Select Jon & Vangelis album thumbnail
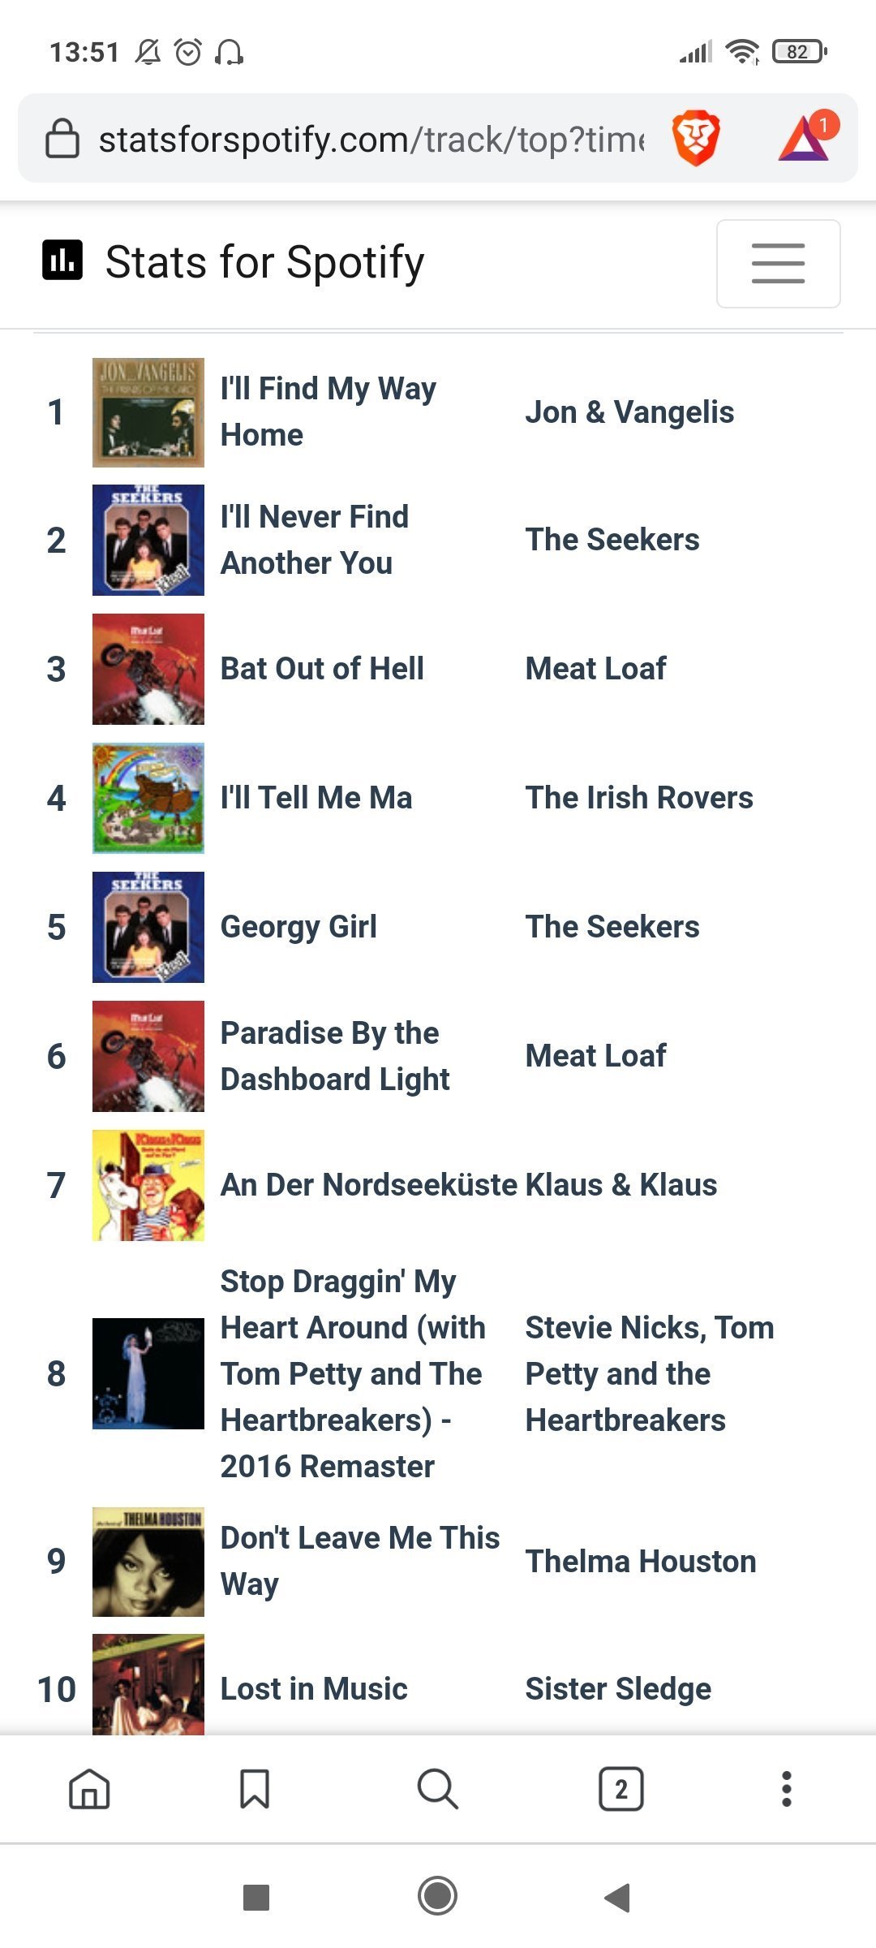This screenshot has width=876, height=1948. 148,412
